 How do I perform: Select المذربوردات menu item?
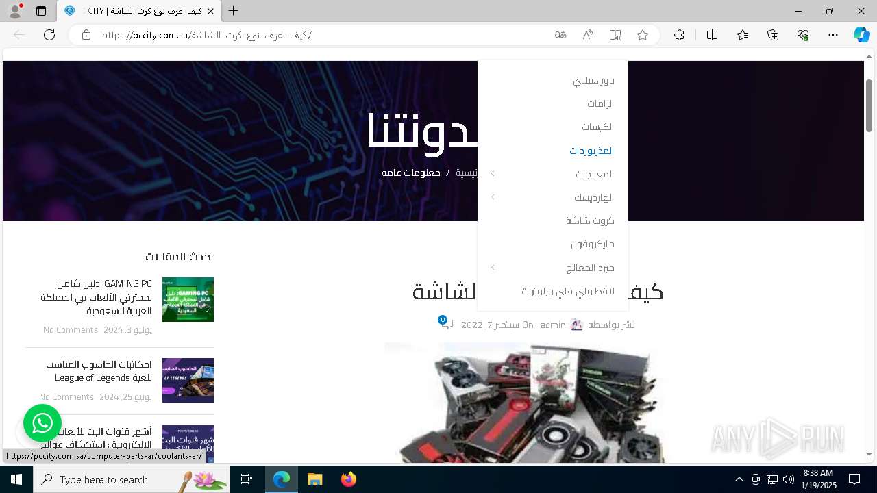(x=591, y=151)
